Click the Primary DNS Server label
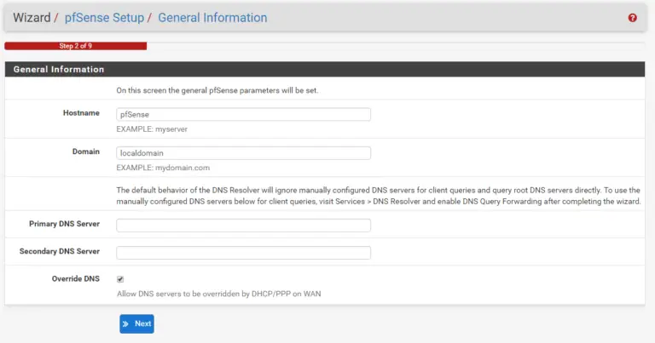Screen dimensions: 655x343 (64, 224)
